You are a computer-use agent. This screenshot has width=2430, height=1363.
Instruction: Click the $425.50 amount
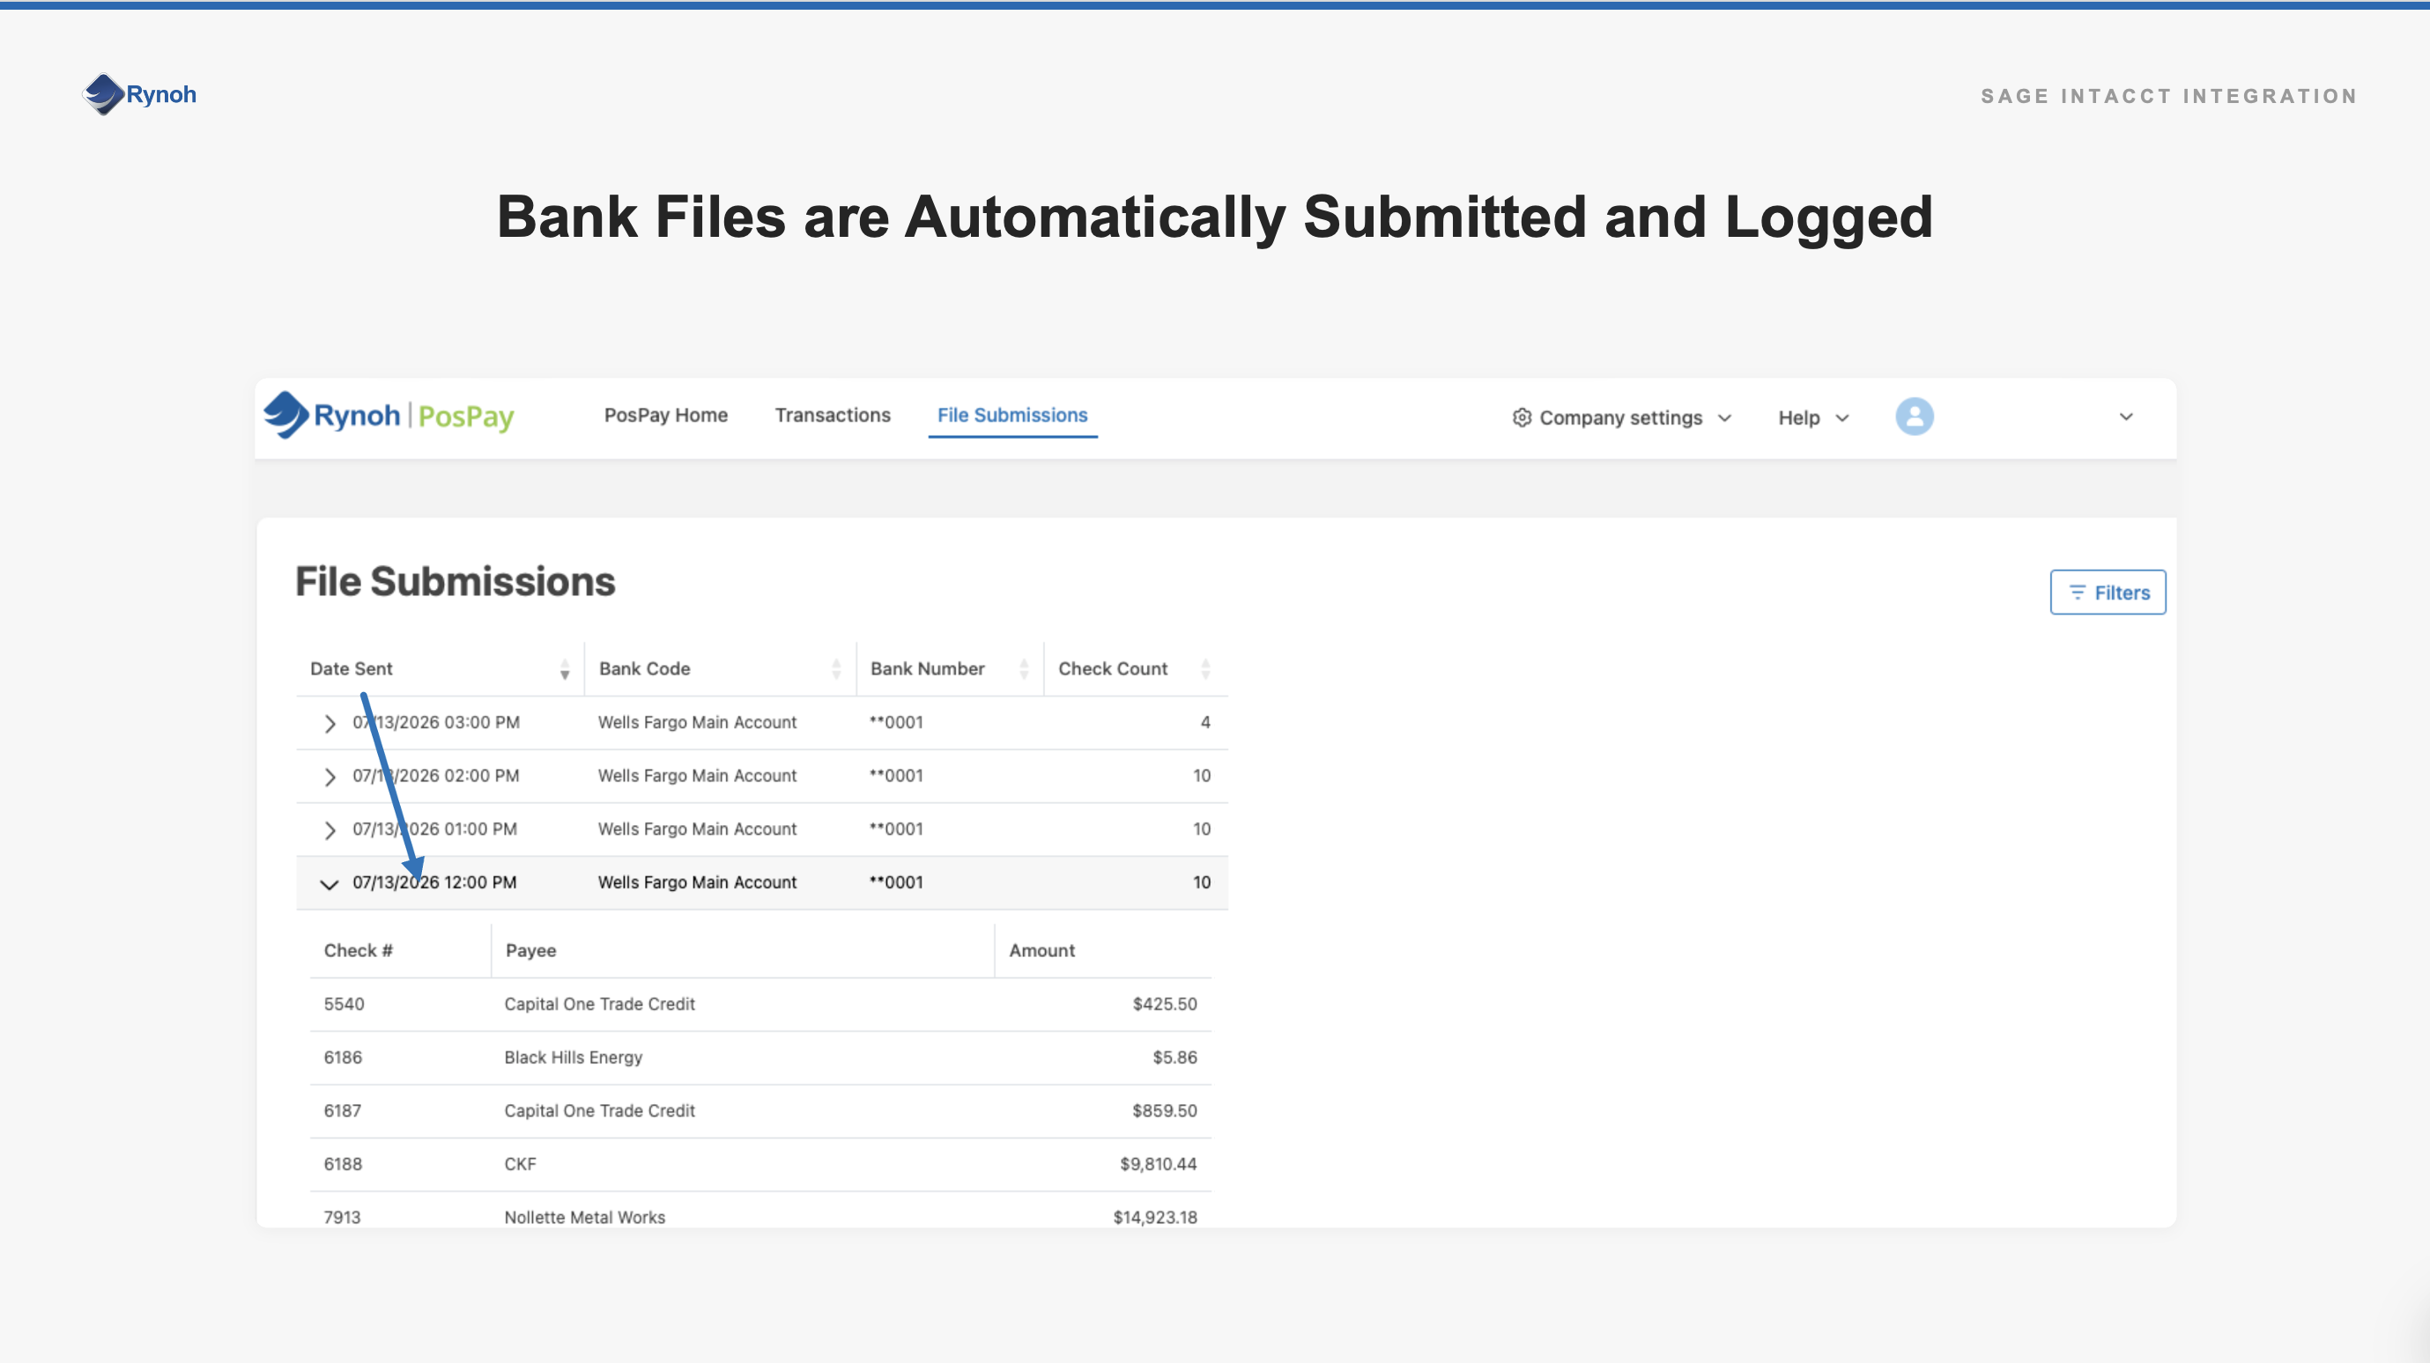pos(1164,1004)
